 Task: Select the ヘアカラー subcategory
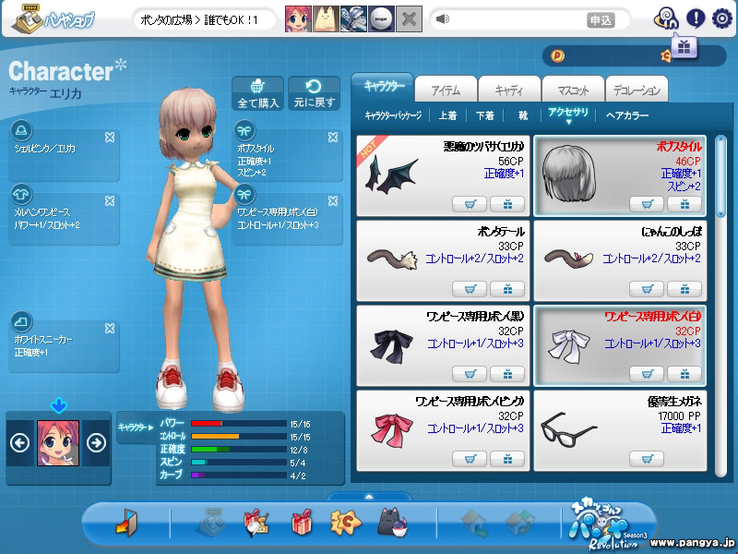point(627,115)
